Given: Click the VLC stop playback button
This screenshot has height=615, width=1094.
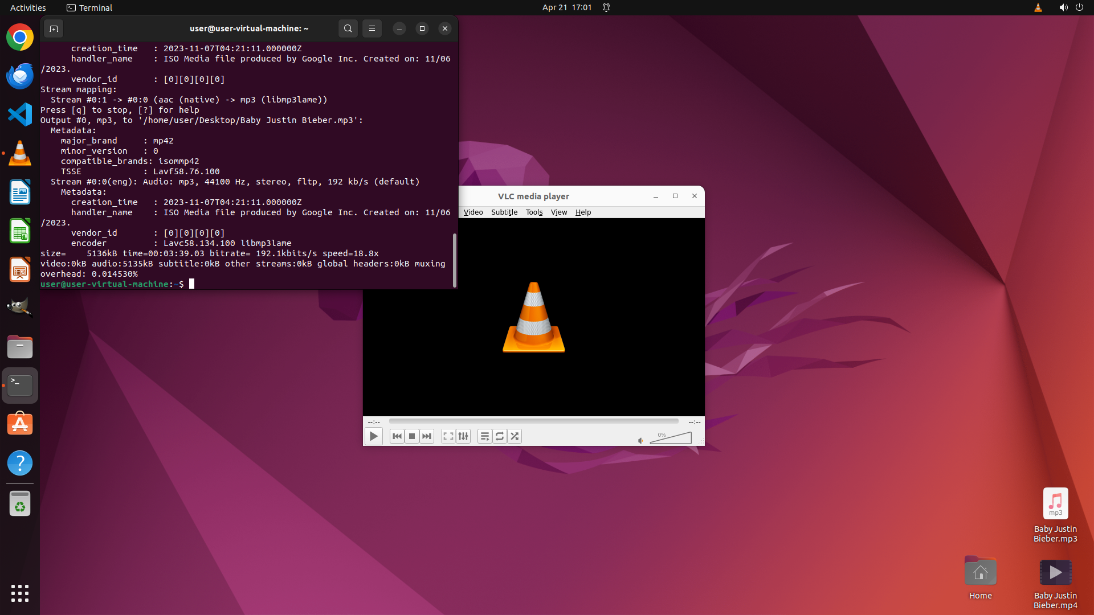Looking at the screenshot, I should 412,436.
